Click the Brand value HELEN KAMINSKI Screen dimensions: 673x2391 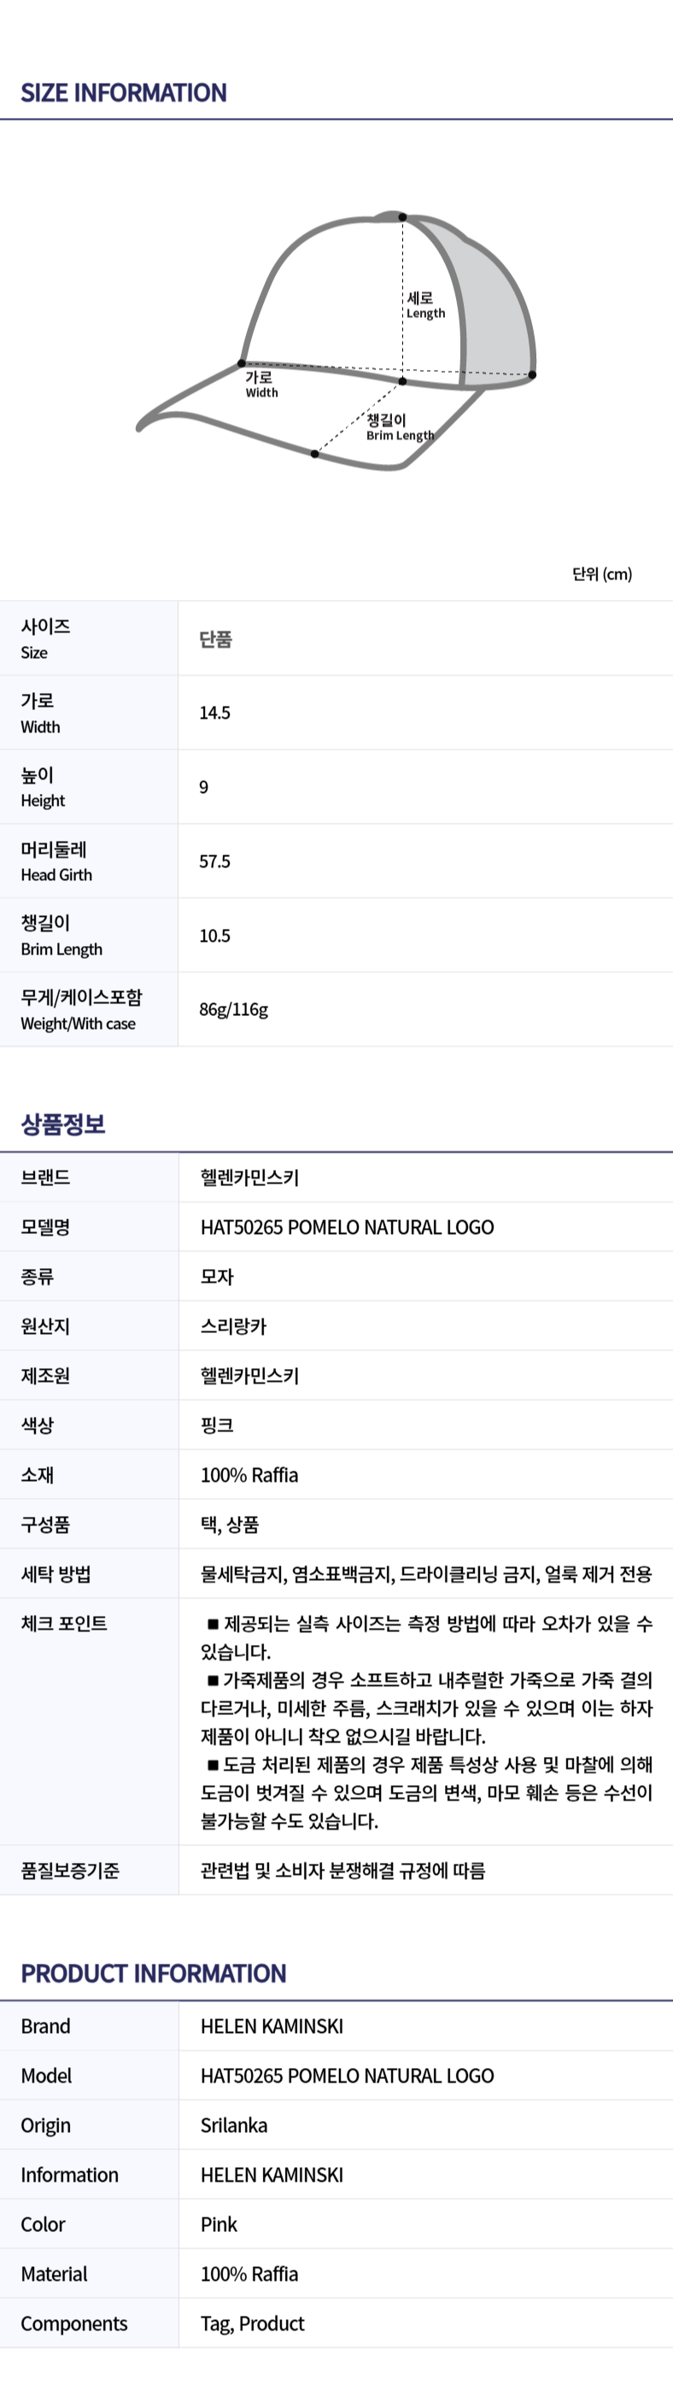[x=272, y=2026]
